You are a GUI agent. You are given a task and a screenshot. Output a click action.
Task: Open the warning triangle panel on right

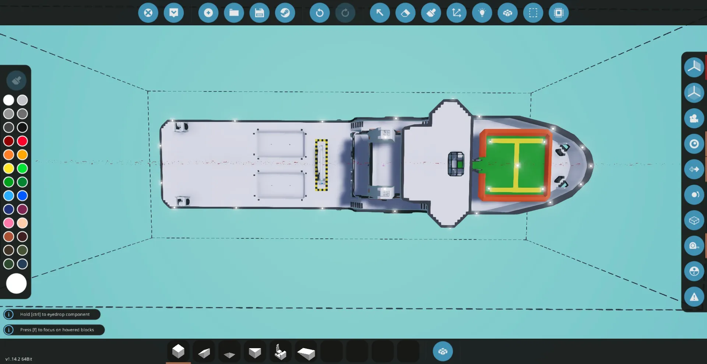[694, 297]
